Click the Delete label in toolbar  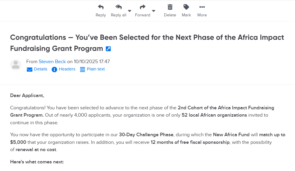[x=170, y=15]
